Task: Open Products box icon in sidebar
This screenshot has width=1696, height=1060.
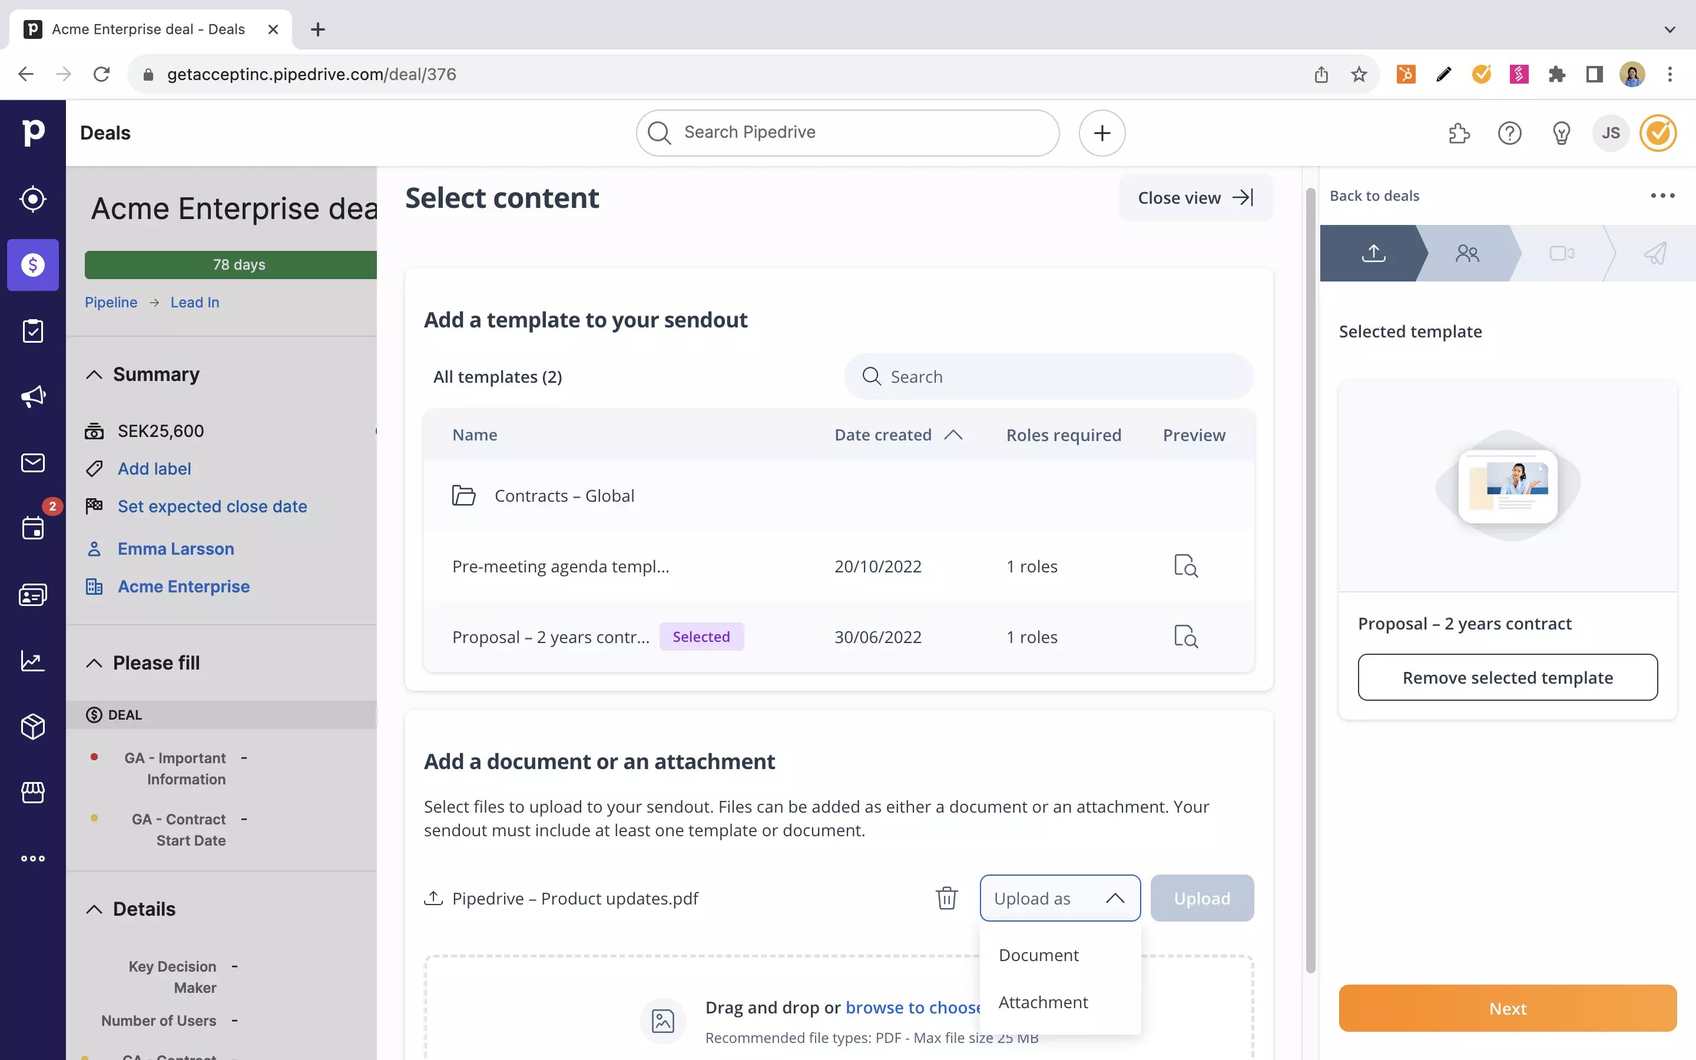Action: click(x=33, y=726)
